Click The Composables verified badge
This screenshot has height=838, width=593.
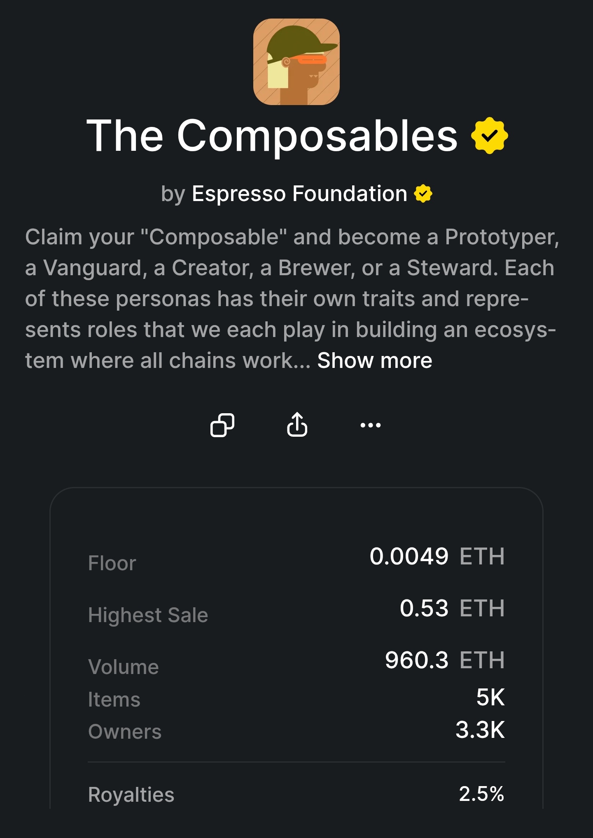tap(489, 136)
